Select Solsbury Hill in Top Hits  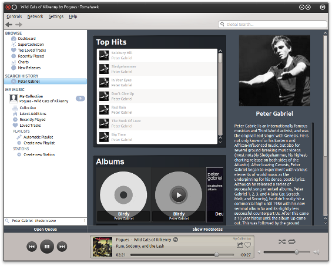pyautogui.click(x=157, y=55)
